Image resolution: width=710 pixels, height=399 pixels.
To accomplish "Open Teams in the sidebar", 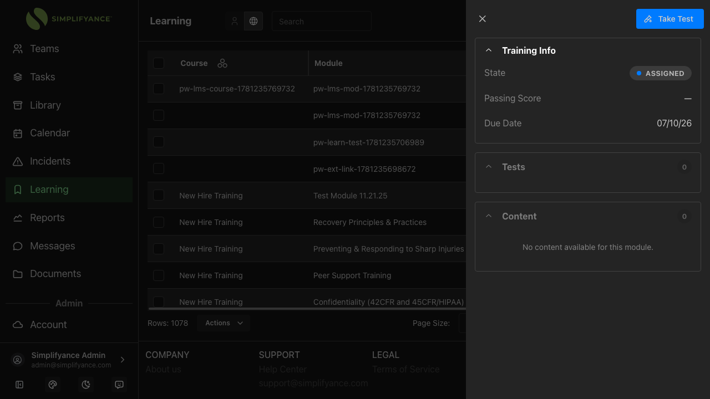I will click(x=69, y=49).
